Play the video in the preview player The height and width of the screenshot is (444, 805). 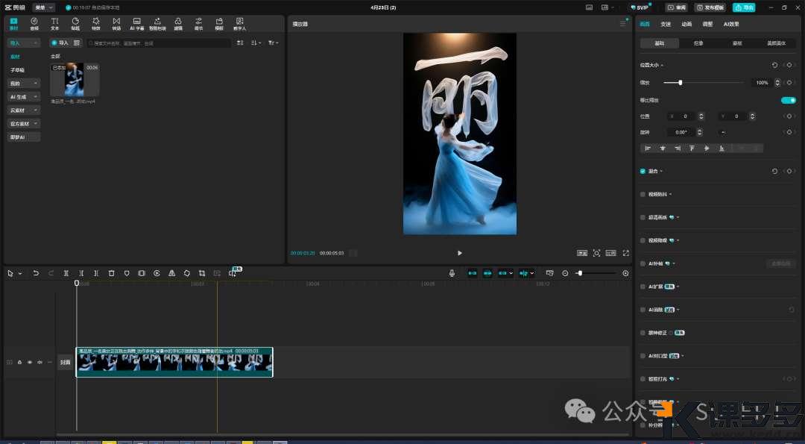(459, 253)
